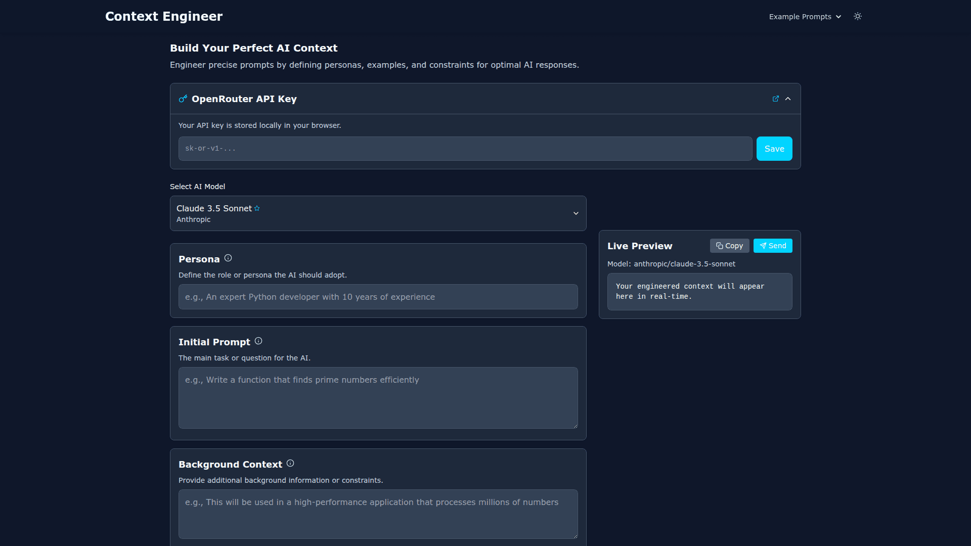Copy the Live Preview context
The height and width of the screenshot is (546, 971).
coord(729,246)
